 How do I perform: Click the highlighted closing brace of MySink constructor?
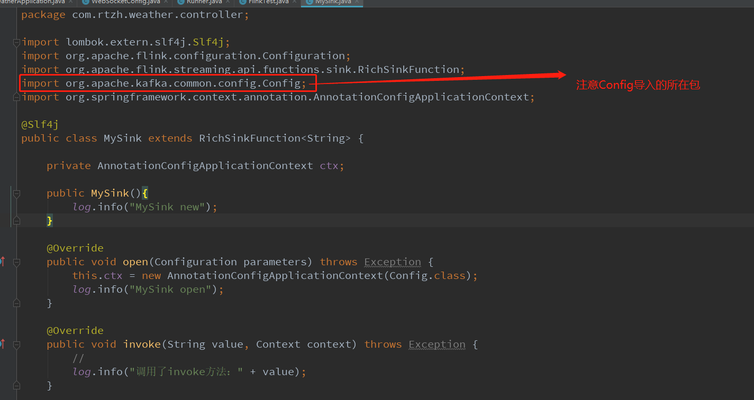50,221
